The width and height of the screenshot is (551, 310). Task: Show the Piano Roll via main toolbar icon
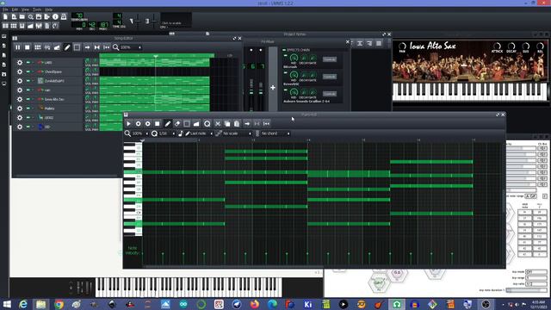coord(22,26)
